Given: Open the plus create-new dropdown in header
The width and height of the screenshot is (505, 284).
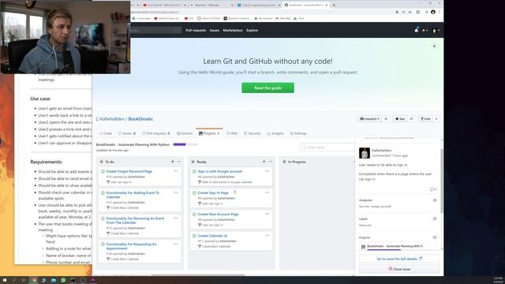Looking at the screenshot, I should click(x=425, y=30).
